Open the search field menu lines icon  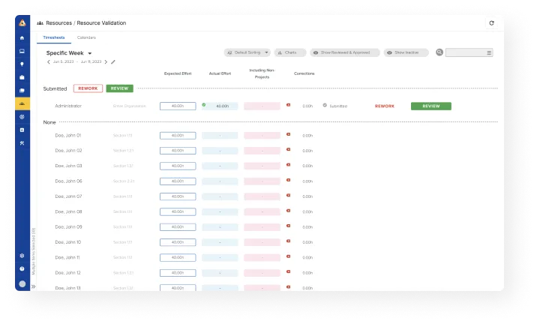point(489,52)
